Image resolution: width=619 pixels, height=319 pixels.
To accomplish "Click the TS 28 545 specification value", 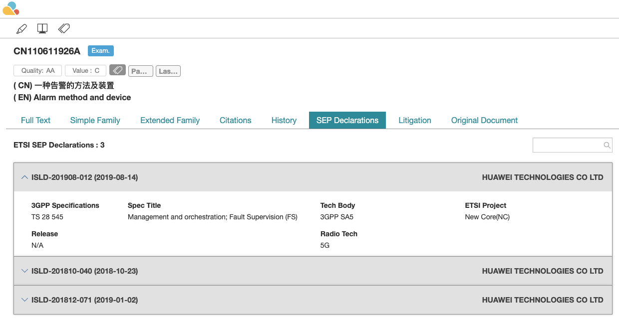I will [x=47, y=217].
